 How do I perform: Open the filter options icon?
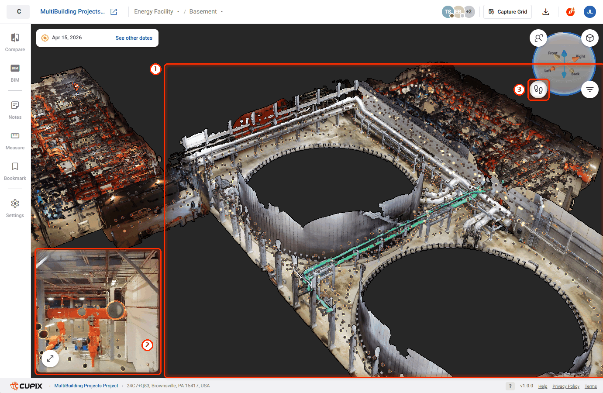click(590, 90)
